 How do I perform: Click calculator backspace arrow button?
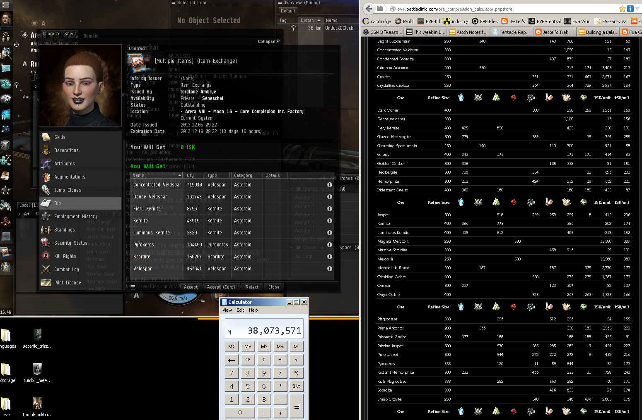[x=232, y=360]
